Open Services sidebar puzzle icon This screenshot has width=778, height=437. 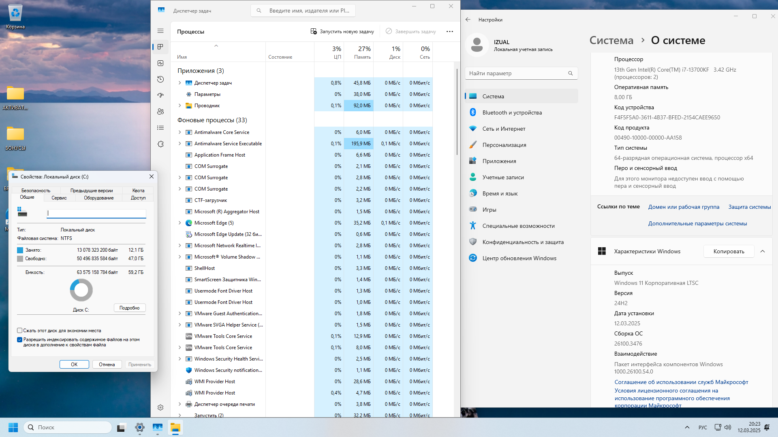160,144
